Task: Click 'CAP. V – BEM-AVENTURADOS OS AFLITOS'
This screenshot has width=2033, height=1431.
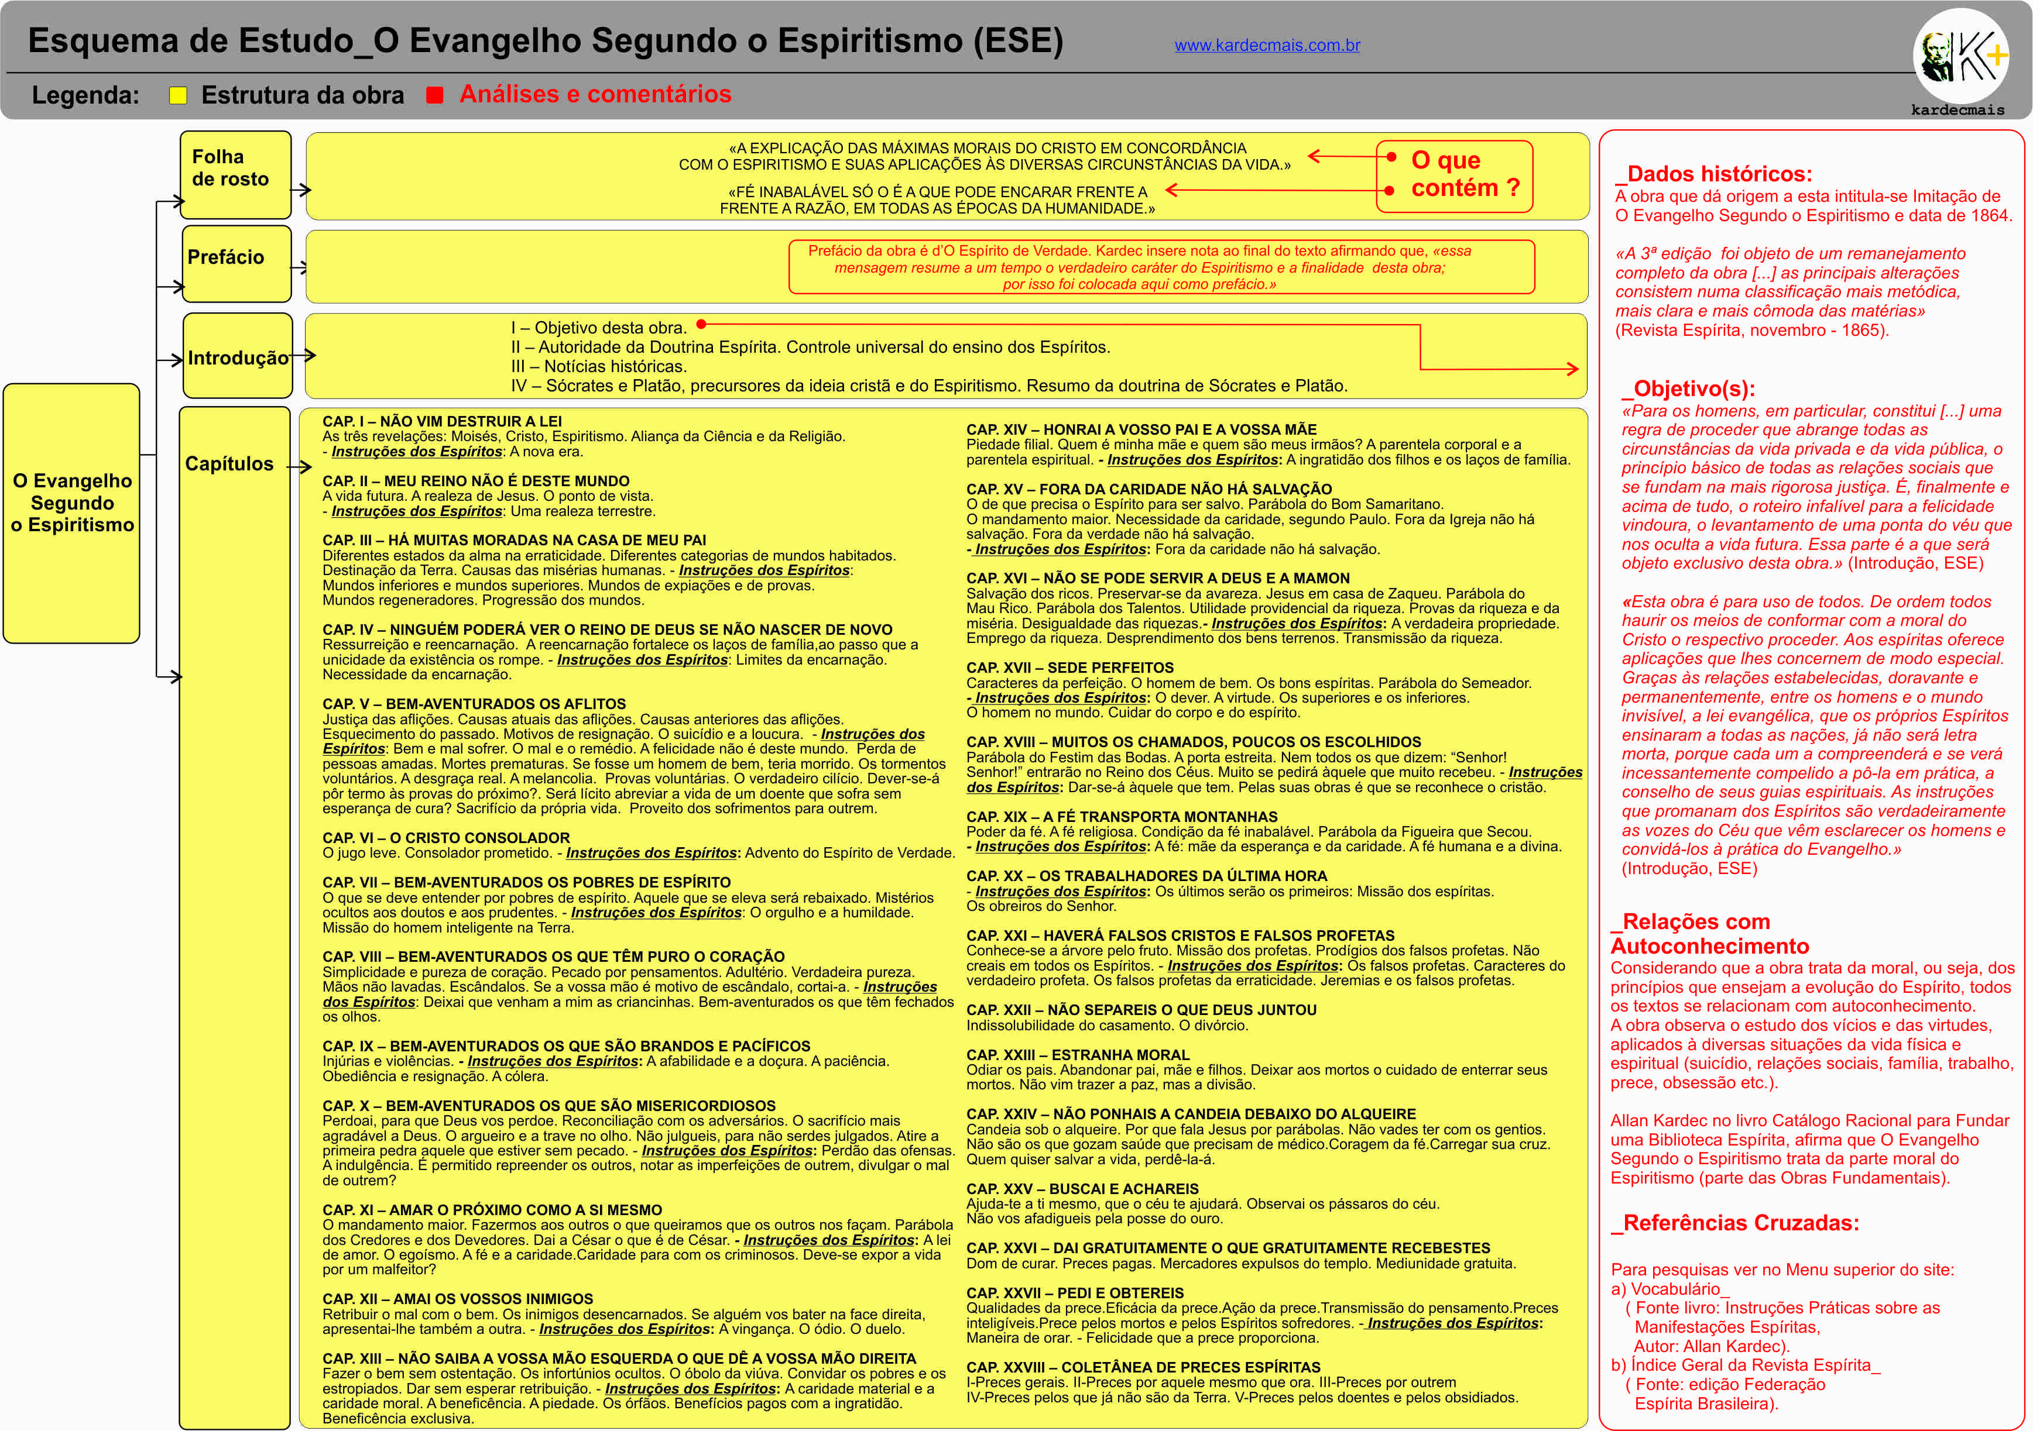Action: [474, 704]
